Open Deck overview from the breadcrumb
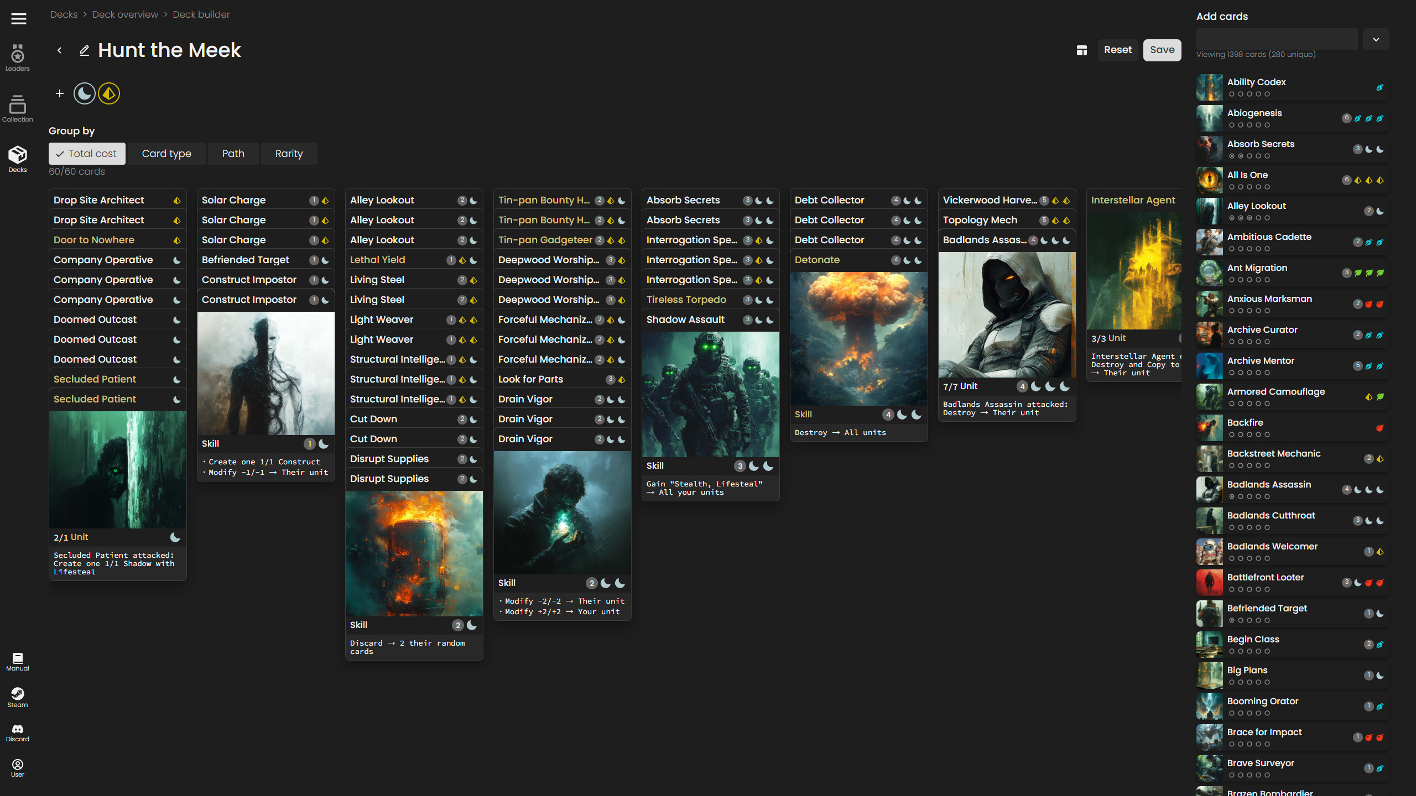This screenshot has height=796, width=1416. (125, 14)
